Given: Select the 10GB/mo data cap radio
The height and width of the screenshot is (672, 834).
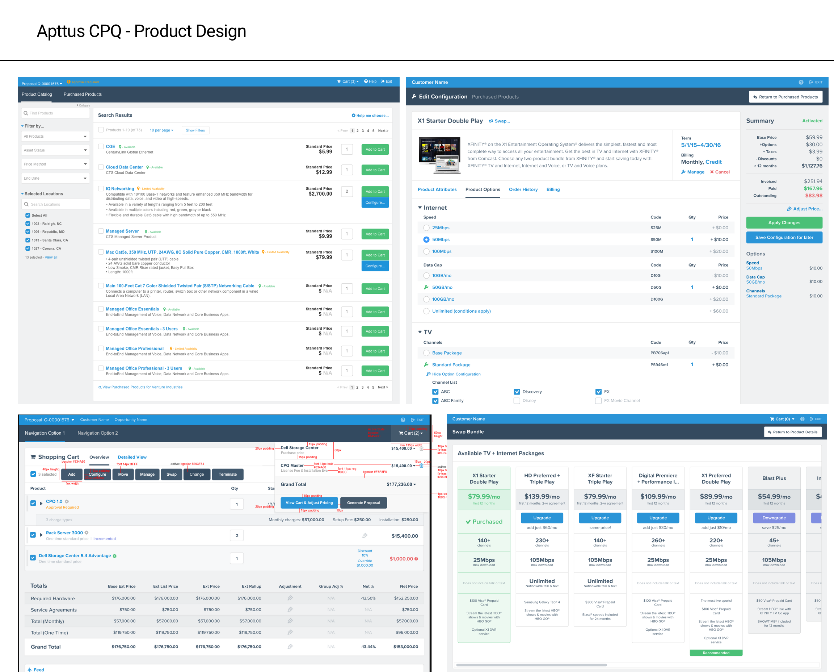Looking at the screenshot, I should coord(426,276).
